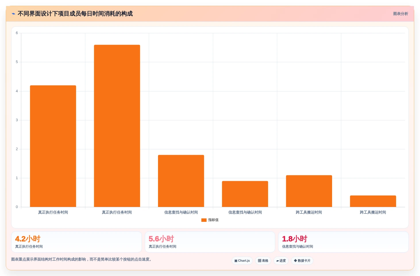The height and width of the screenshot is (276, 420).
Task: Click the y-axis tick label 1
Action: (x=17, y=178)
